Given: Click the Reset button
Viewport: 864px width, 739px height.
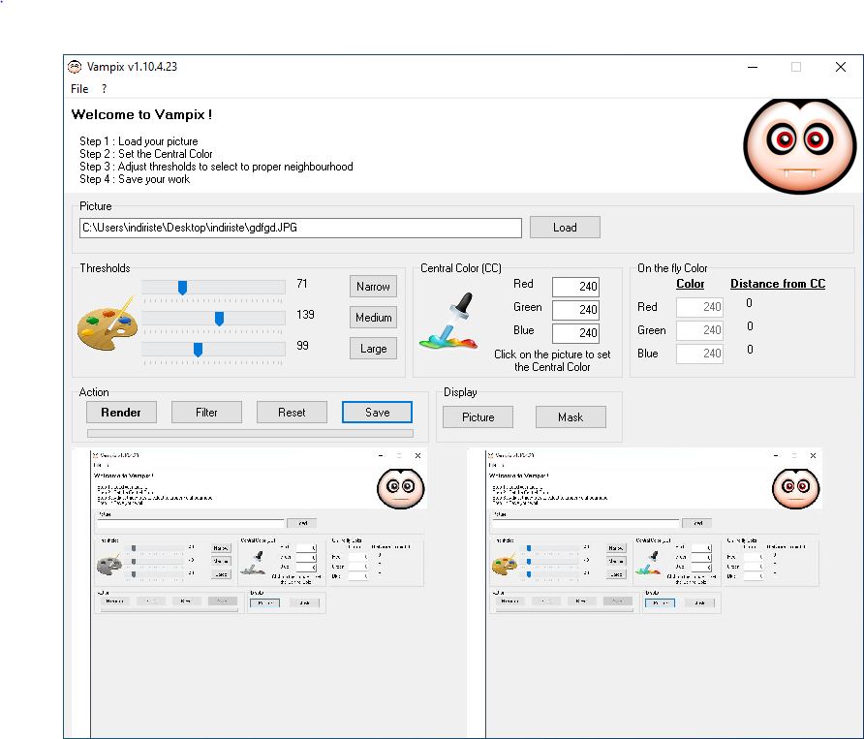Looking at the screenshot, I should tap(292, 413).
